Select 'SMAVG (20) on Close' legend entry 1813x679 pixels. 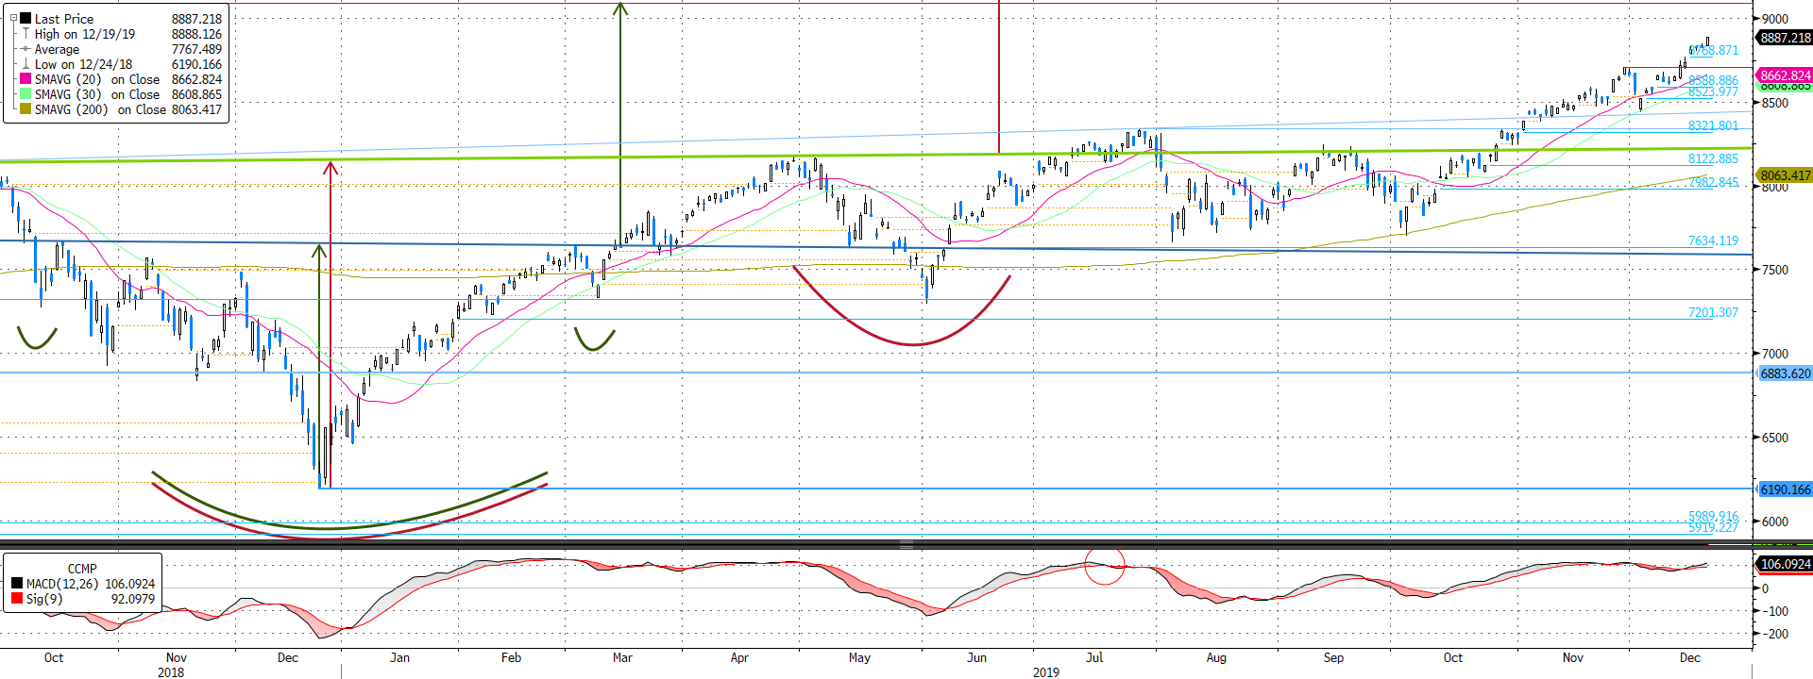coord(97,79)
